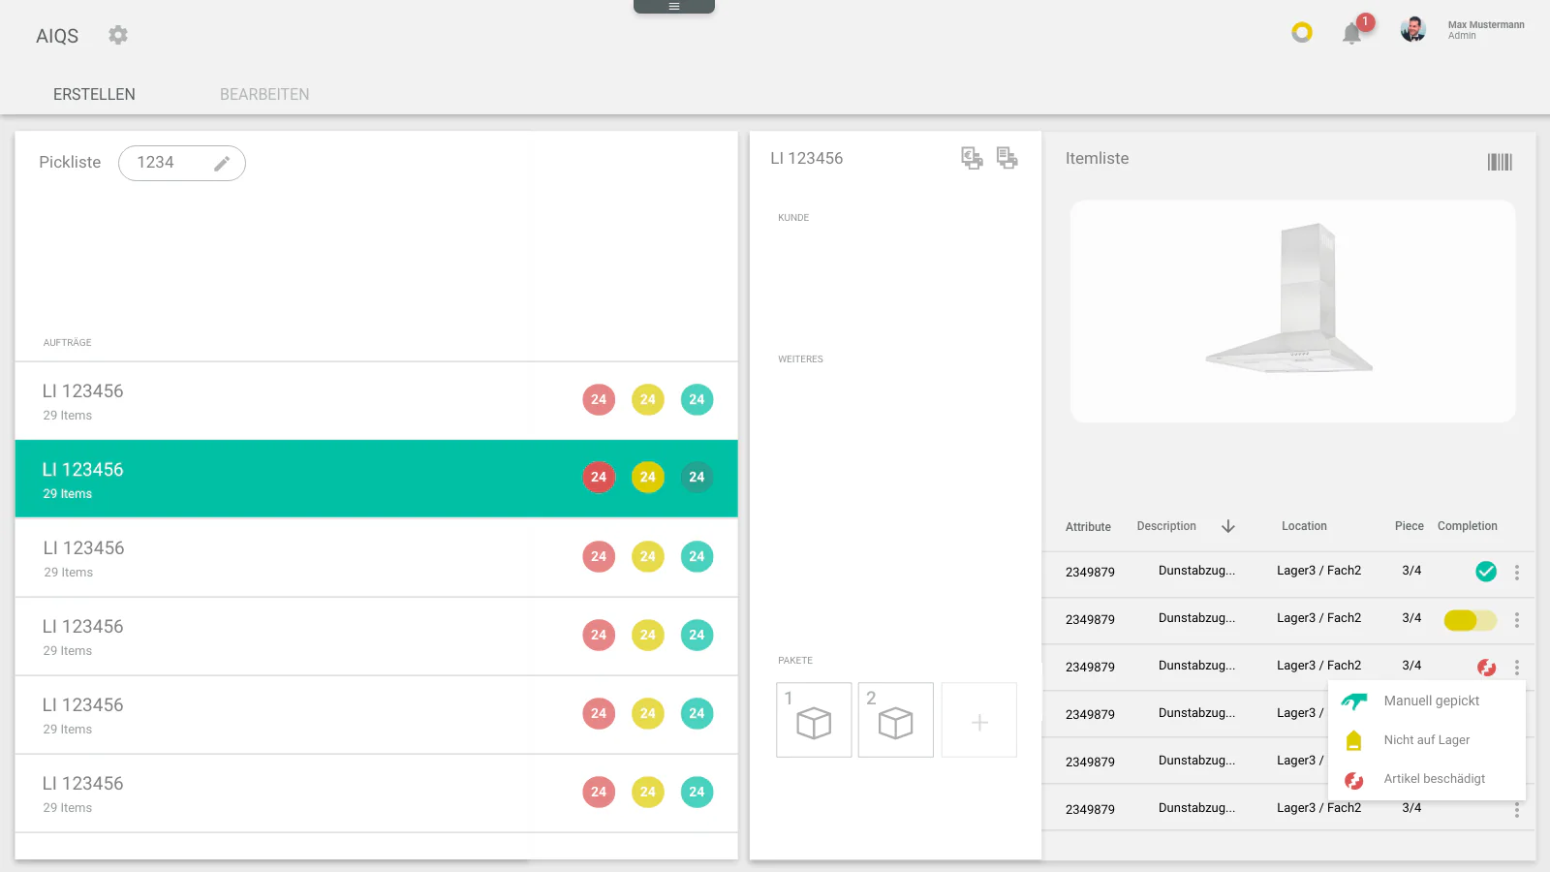Viewport: 1550px width, 872px height.
Task: Click the AIQS application title
Action: coord(57,36)
